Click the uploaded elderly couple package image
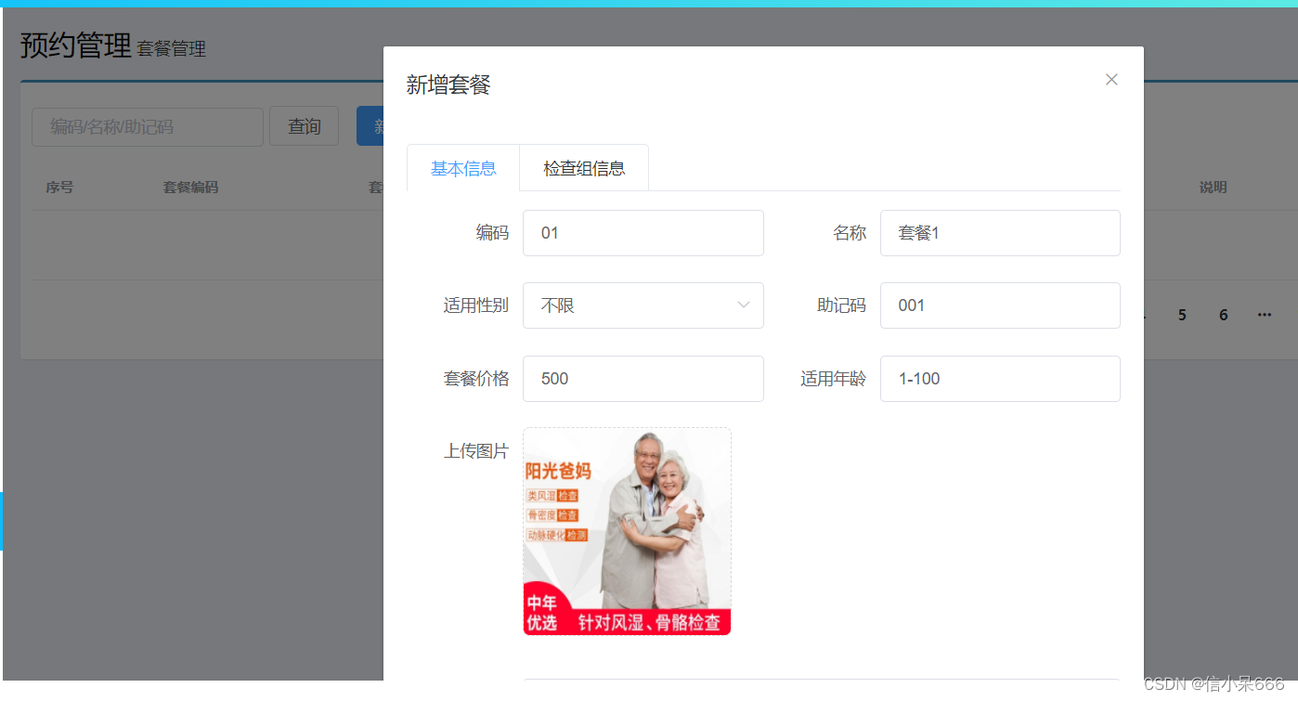The height and width of the screenshot is (701, 1298). pyautogui.click(x=627, y=530)
